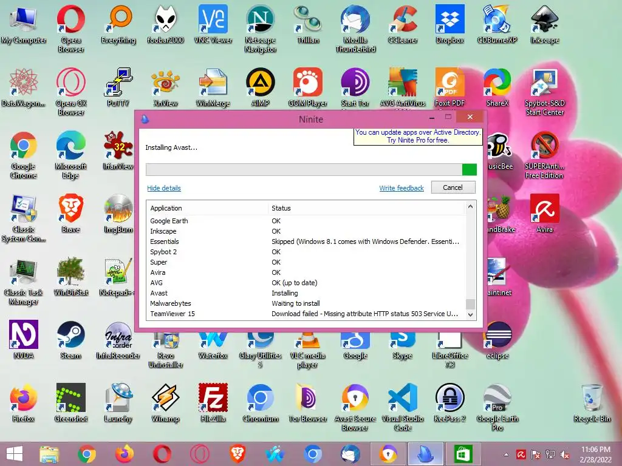622x466 pixels.
Task: Open CDBurnerXP desktop shortcut
Action: [497, 24]
